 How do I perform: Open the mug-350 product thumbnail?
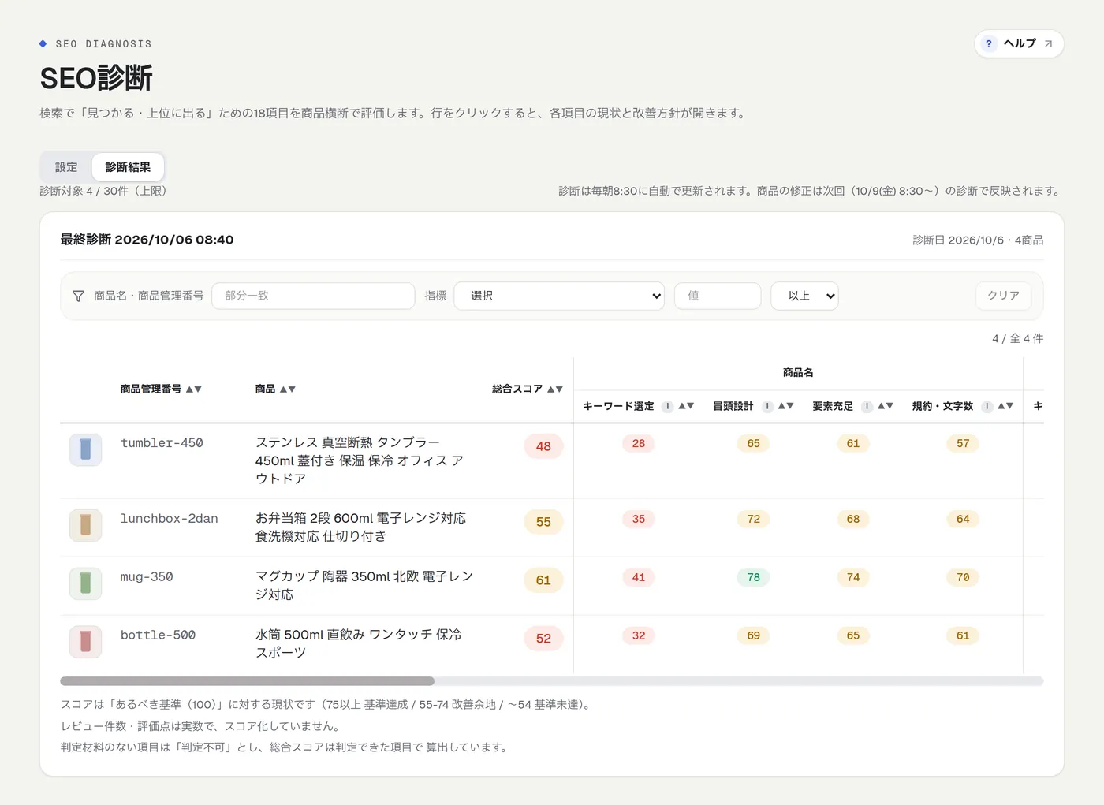tap(85, 583)
